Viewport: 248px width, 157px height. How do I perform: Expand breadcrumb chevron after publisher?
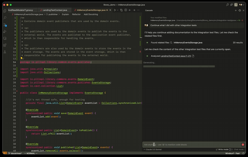tap(59, 14)
